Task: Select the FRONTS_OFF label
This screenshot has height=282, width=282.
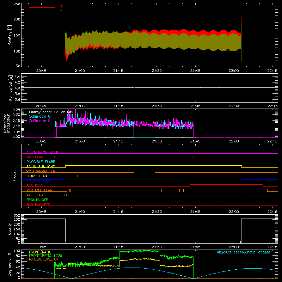Action: (x=37, y=200)
